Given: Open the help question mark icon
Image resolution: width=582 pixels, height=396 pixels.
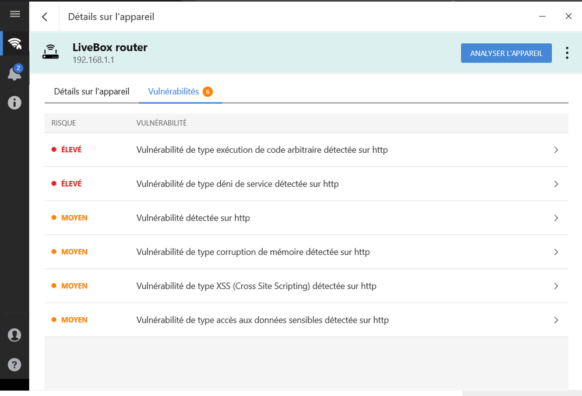Looking at the screenshot, I should [15, 365].
